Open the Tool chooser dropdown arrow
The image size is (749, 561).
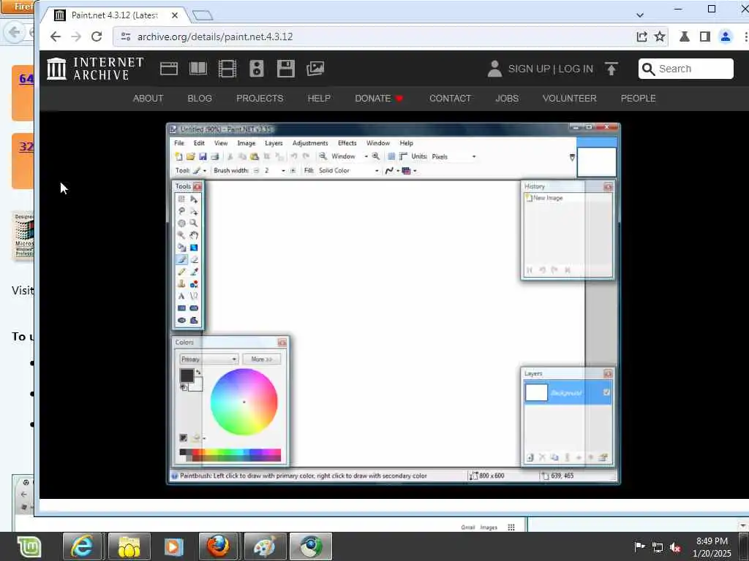205,170
